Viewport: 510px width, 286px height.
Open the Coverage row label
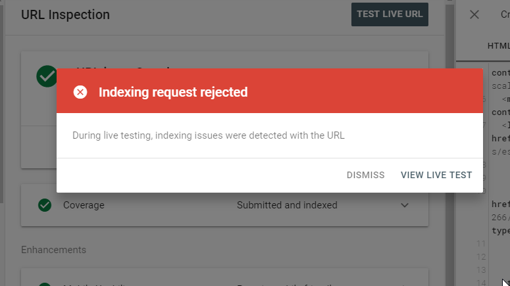(x=84, y=205)
